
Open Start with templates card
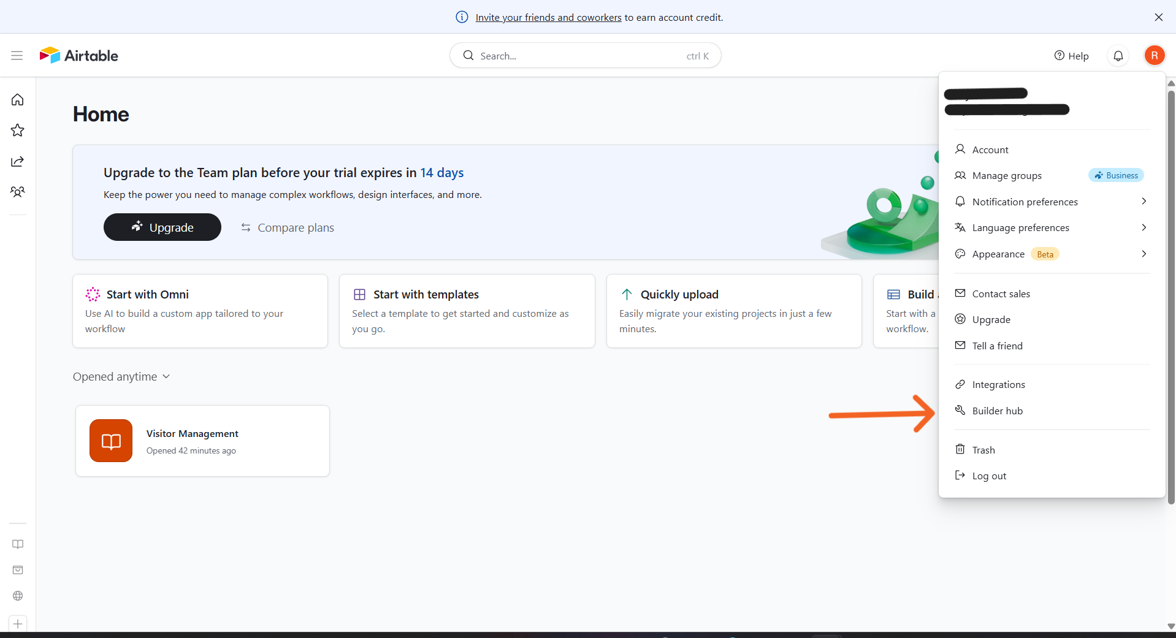point(467,311)
